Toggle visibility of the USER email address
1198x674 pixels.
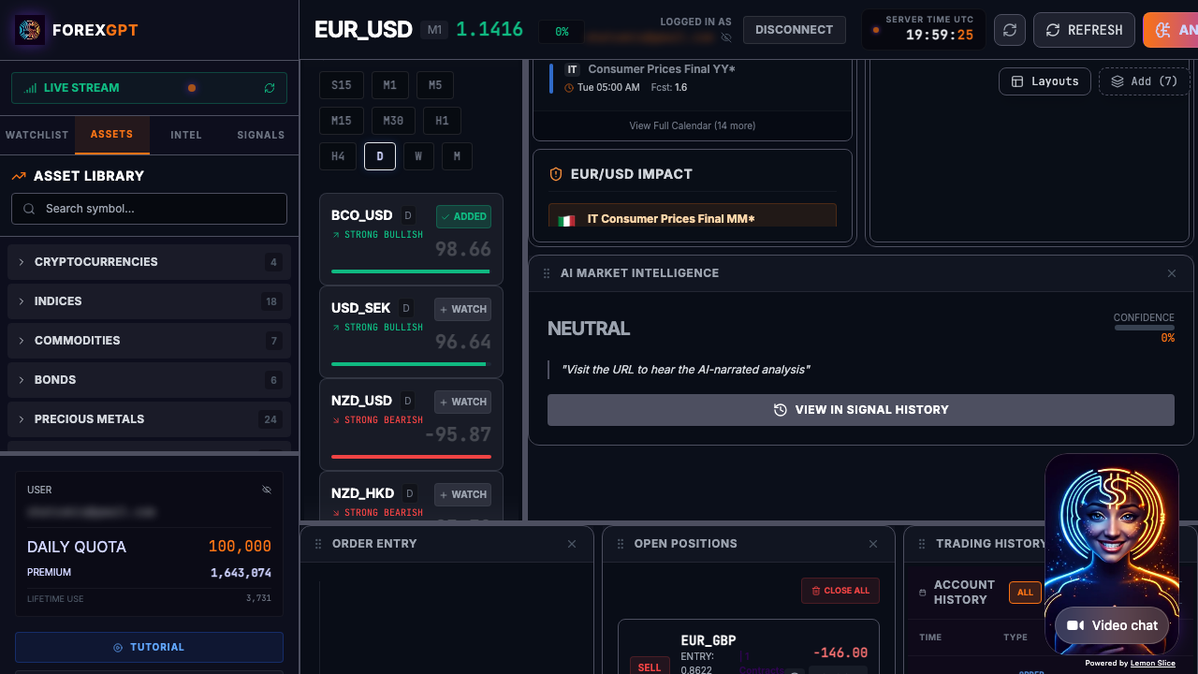click(x=266, y=489)
